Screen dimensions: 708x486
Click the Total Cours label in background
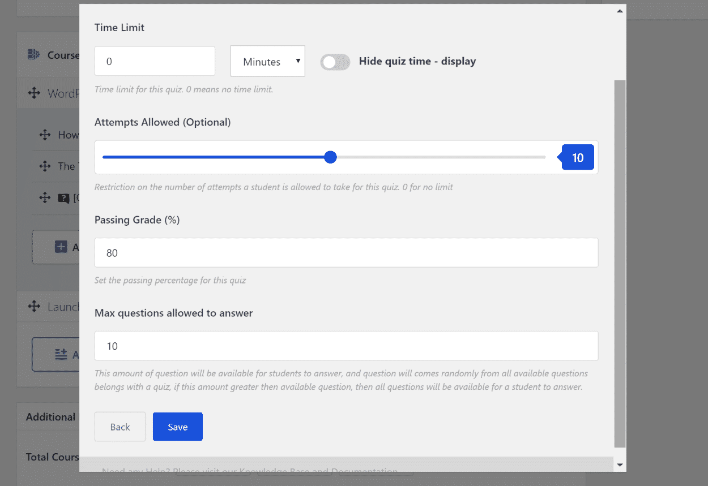point(53,457)
